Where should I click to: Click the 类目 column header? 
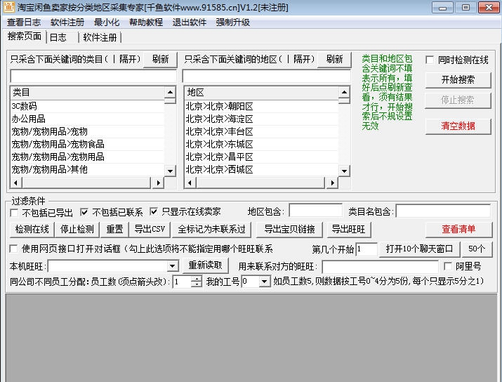(87, 93)
